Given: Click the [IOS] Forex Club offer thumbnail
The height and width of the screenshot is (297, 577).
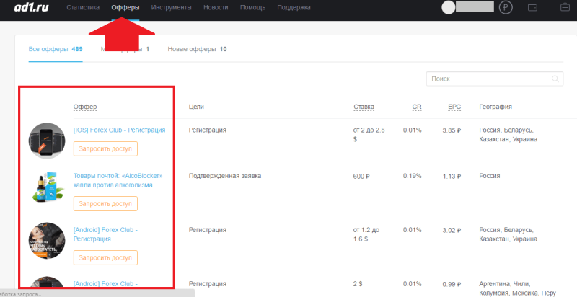Looking at the screenshot, I should tap(47, 141).
